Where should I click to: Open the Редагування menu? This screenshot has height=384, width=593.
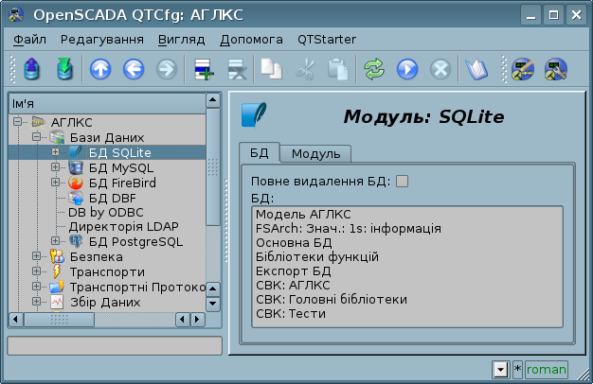[101, 40]
